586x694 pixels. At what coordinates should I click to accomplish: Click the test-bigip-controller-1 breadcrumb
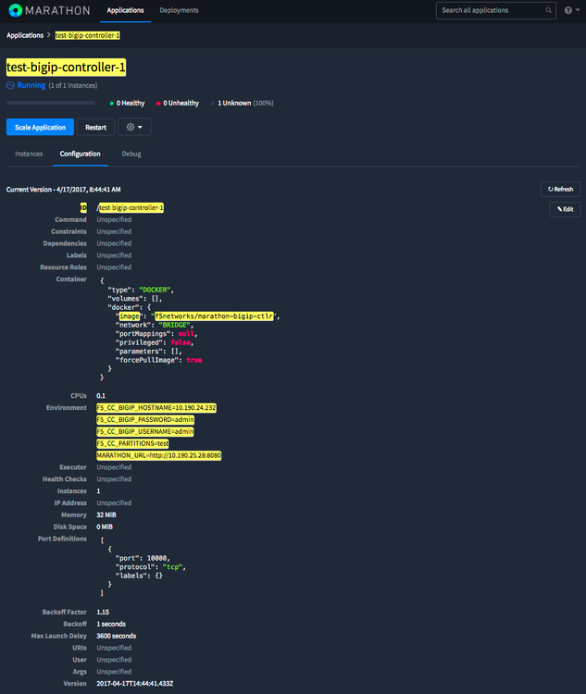click(87, 35)
